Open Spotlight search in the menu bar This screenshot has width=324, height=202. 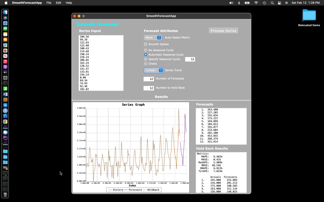pos(272,3)
